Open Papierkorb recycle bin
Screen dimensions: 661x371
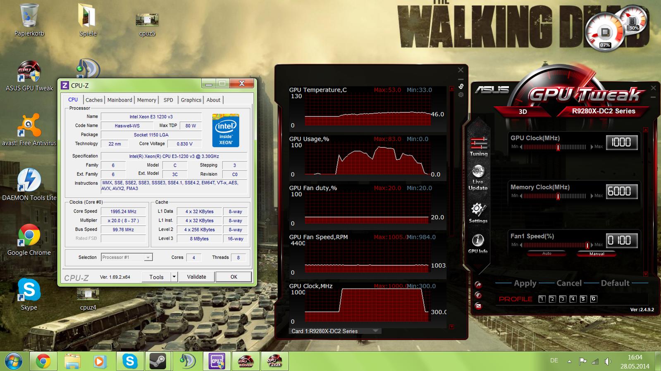pyautogui.click(x=29, y=20)
